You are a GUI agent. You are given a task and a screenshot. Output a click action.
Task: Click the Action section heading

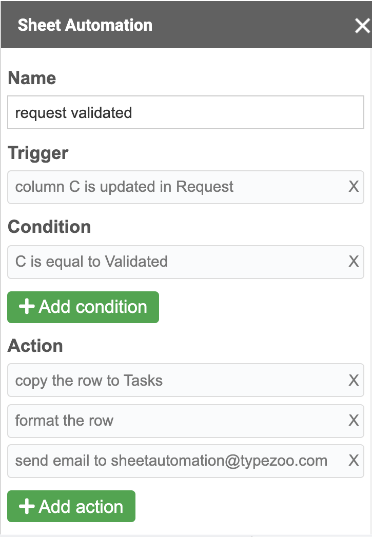pos(35,346)
